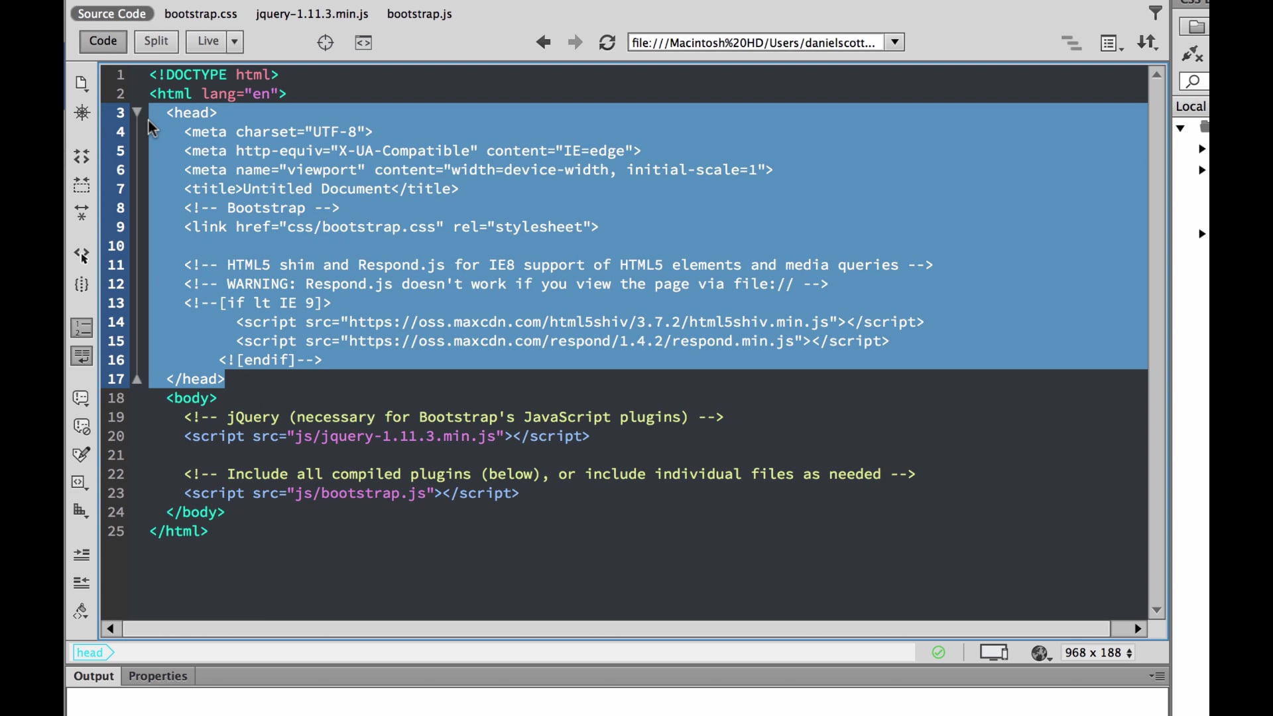
Task: Click the connect plug icon in the right panel
Action: point(1192,54)
